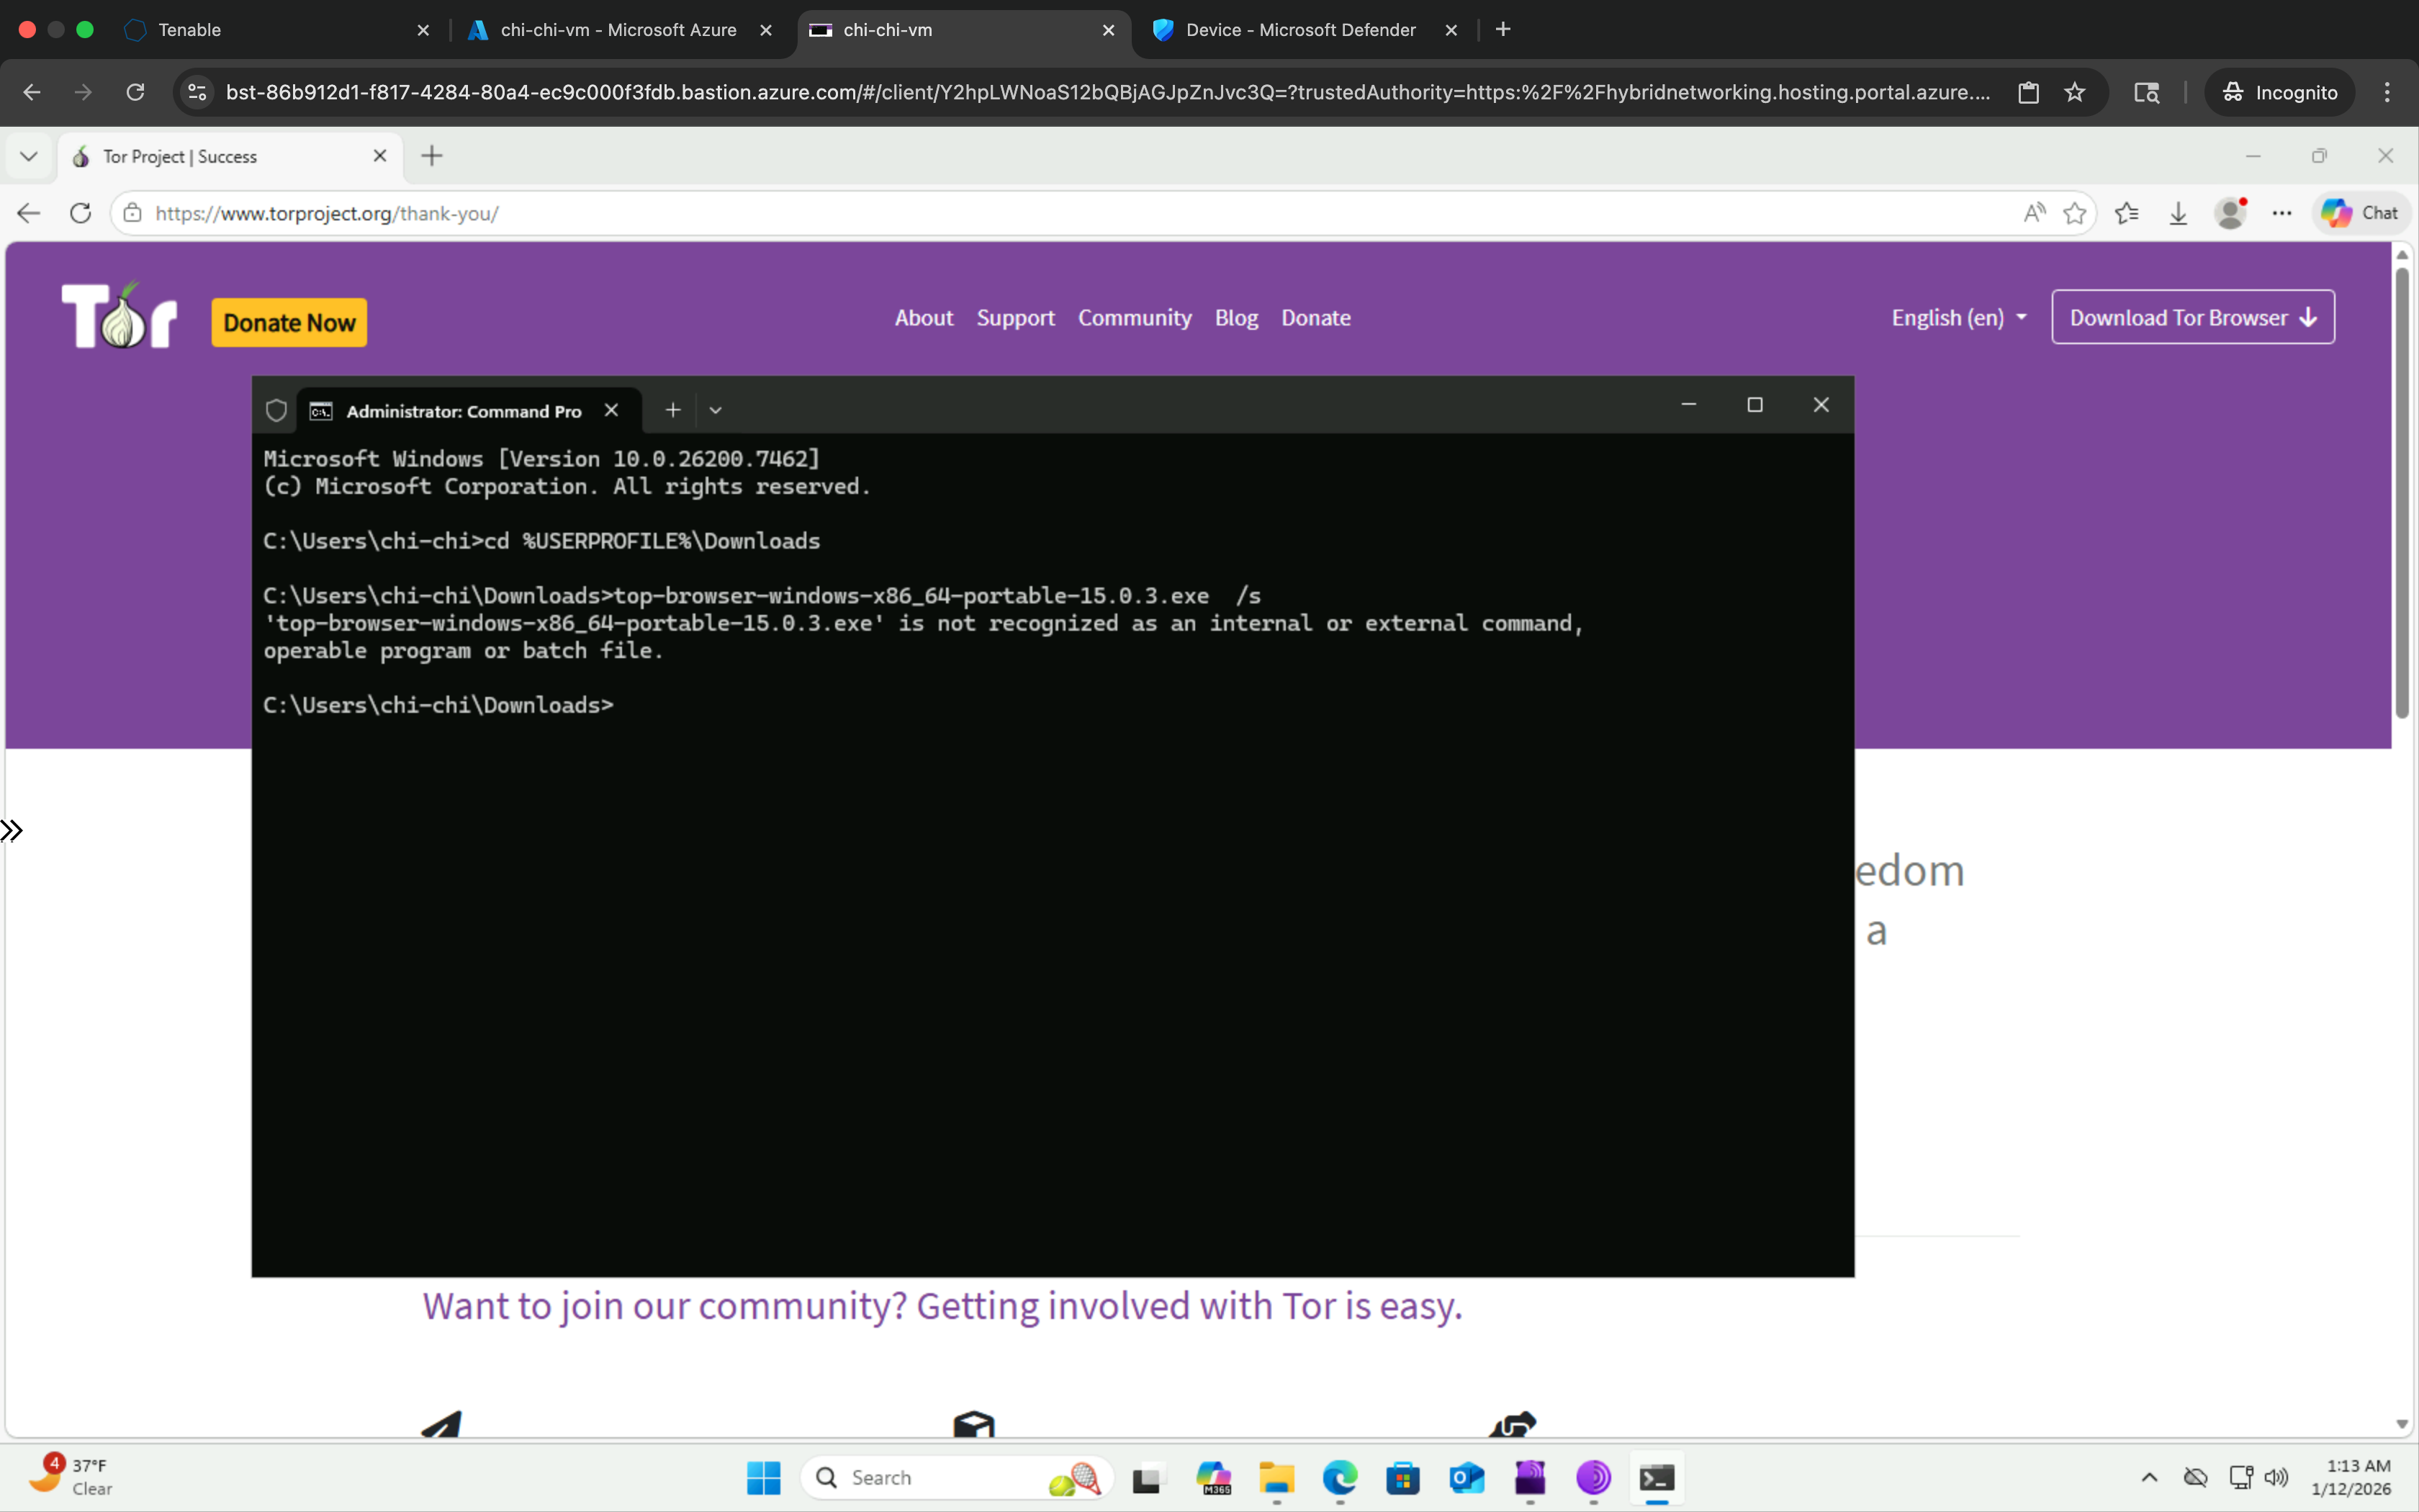Open a new tab in Edge
Image resolution: width=2419 pixels, height=1512 pixels.
[432, 156]
